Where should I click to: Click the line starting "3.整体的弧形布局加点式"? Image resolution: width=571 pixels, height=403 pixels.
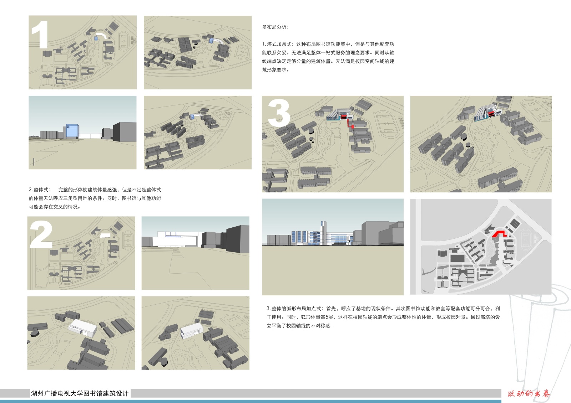(383, 309)
